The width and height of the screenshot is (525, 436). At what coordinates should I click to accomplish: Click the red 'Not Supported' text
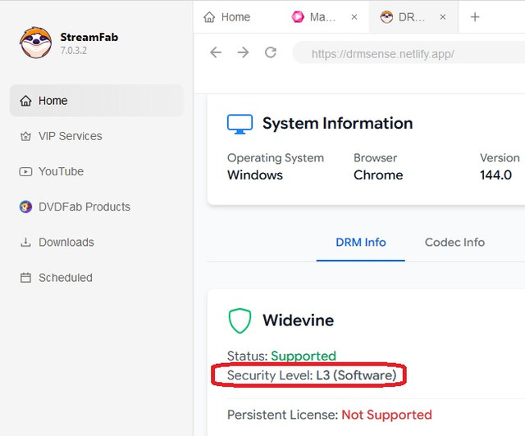pos(386,415)
